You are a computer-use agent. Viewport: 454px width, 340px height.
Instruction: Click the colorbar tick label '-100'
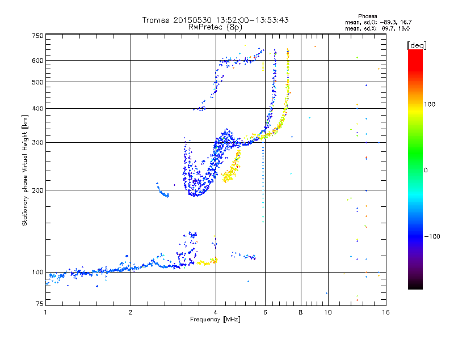coord(432,236)
